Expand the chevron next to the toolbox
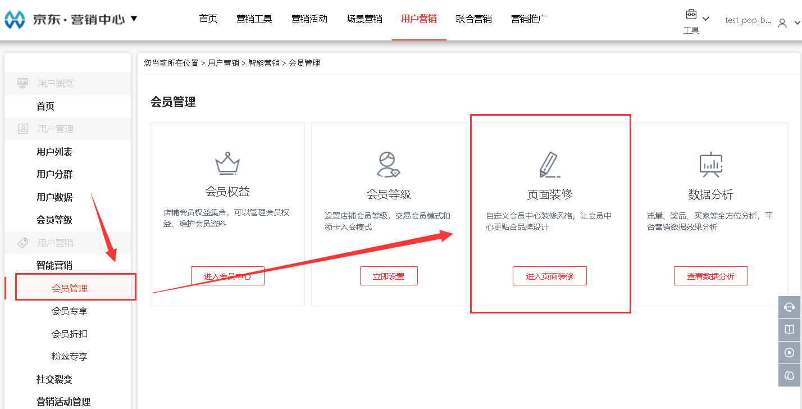Viewport: 802px width, 409px height. pos(706,19)
